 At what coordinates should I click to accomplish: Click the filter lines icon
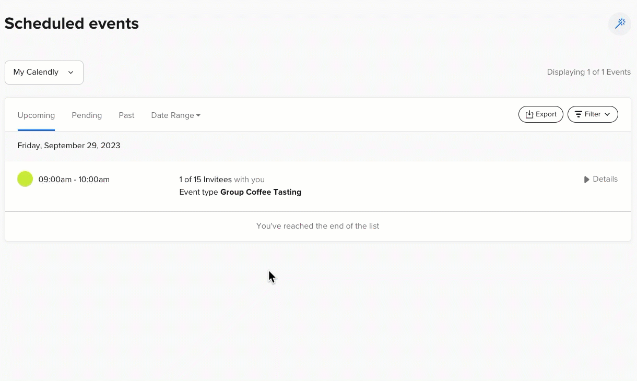578,114
